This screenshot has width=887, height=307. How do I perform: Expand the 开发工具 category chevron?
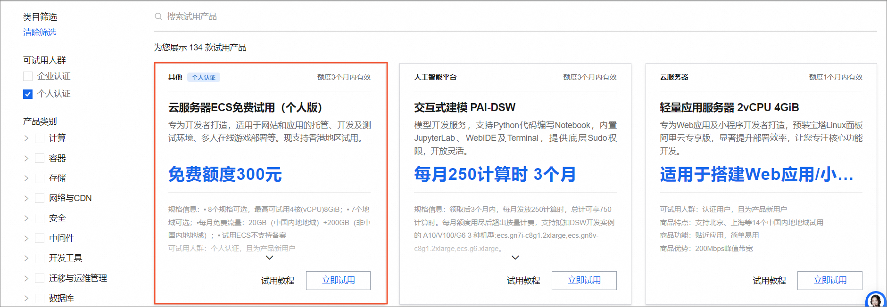tap(26, 258)
